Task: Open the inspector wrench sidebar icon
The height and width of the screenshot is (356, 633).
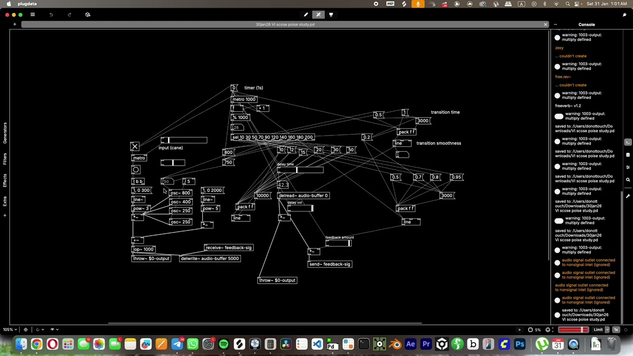Action: click(628, 196)
